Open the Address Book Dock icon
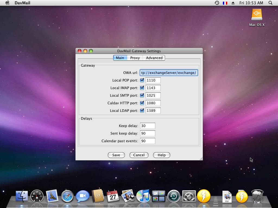This screenshot has height=208, width=278. click(x=98, y=196)
